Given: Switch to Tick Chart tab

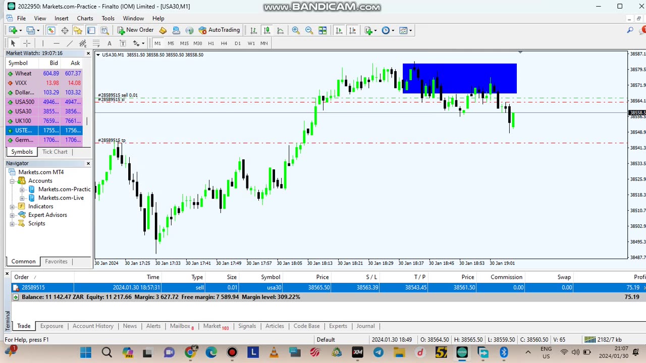Looking at the screenshot, I should [x=55, y=152].
